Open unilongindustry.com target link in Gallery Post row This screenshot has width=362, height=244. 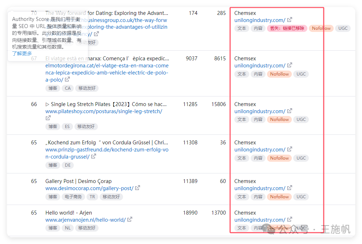coord(260,188)
